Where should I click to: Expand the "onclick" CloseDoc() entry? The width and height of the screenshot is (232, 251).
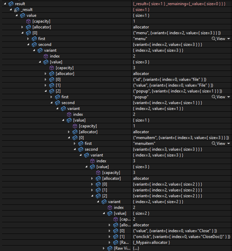pos(110,237)
